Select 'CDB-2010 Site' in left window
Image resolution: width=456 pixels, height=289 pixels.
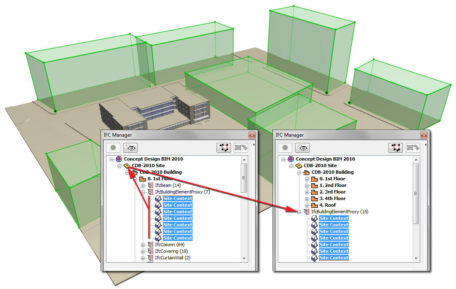148,165
